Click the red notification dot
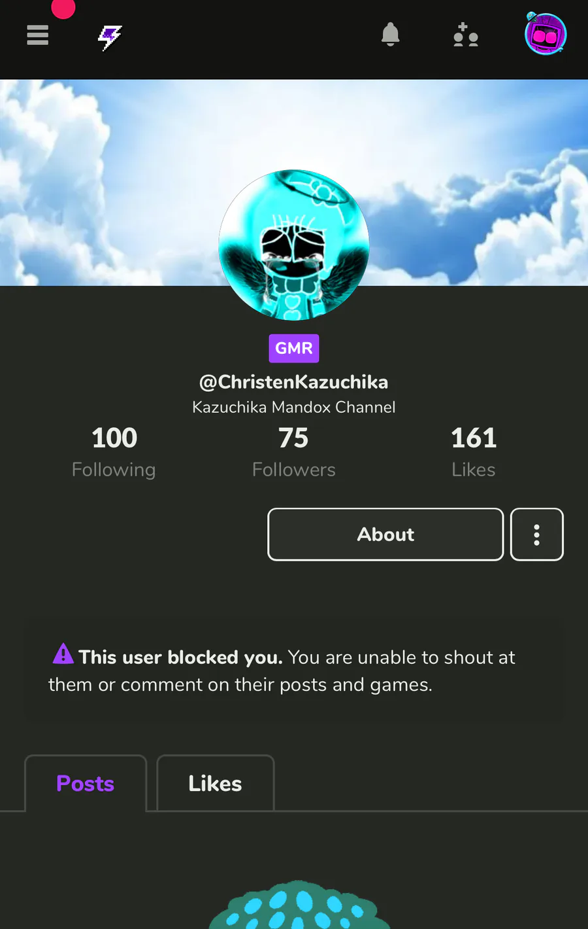Image resolution: width=588 pixels, height=929 pixels. click(x=63, y=8)
